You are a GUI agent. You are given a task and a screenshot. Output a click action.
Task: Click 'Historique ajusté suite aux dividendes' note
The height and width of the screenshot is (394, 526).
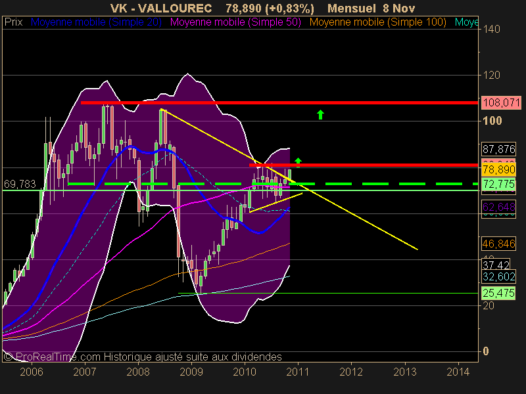click(x=193, y=357)
